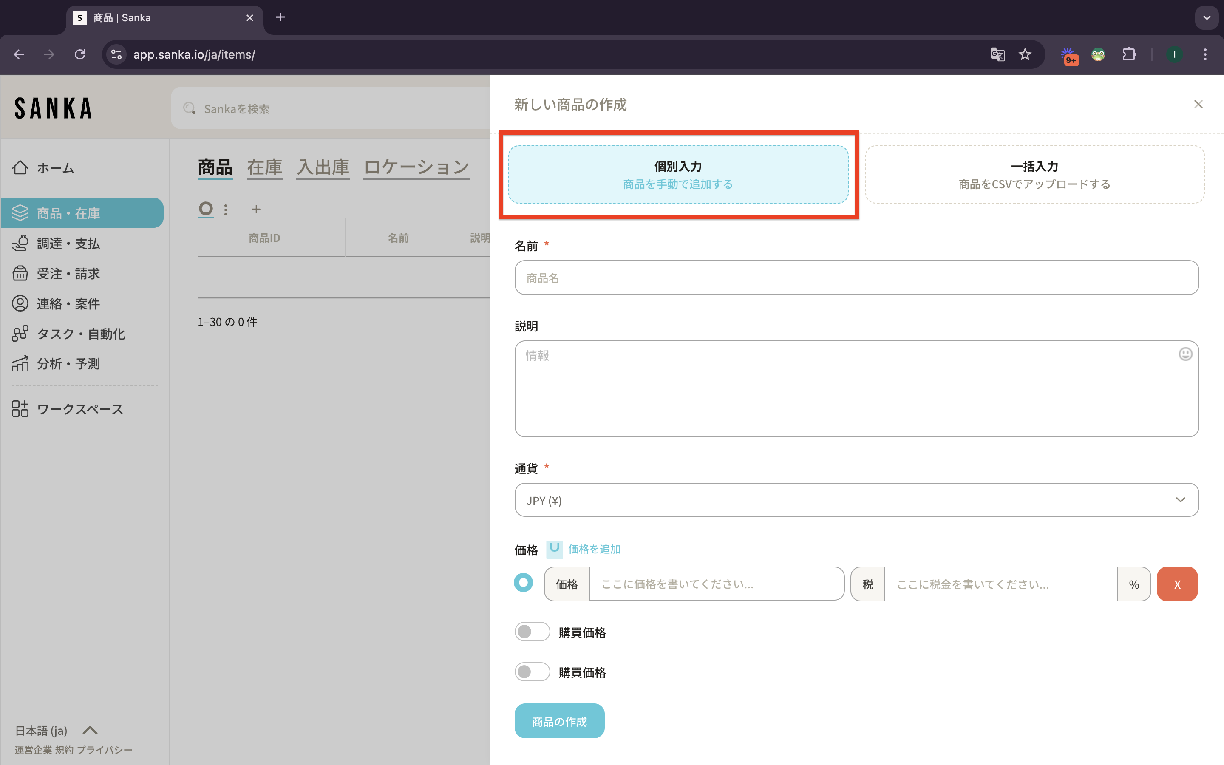The height and width of the screenshot is (765, 1224).
Task: Click the Home house icon in sidebar
Action: point(20,167)
